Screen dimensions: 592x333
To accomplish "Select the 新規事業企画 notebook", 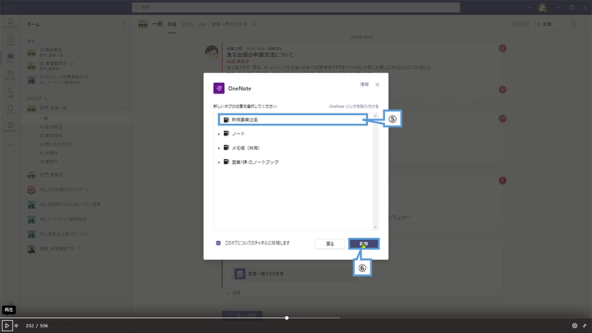I will 292,119.
